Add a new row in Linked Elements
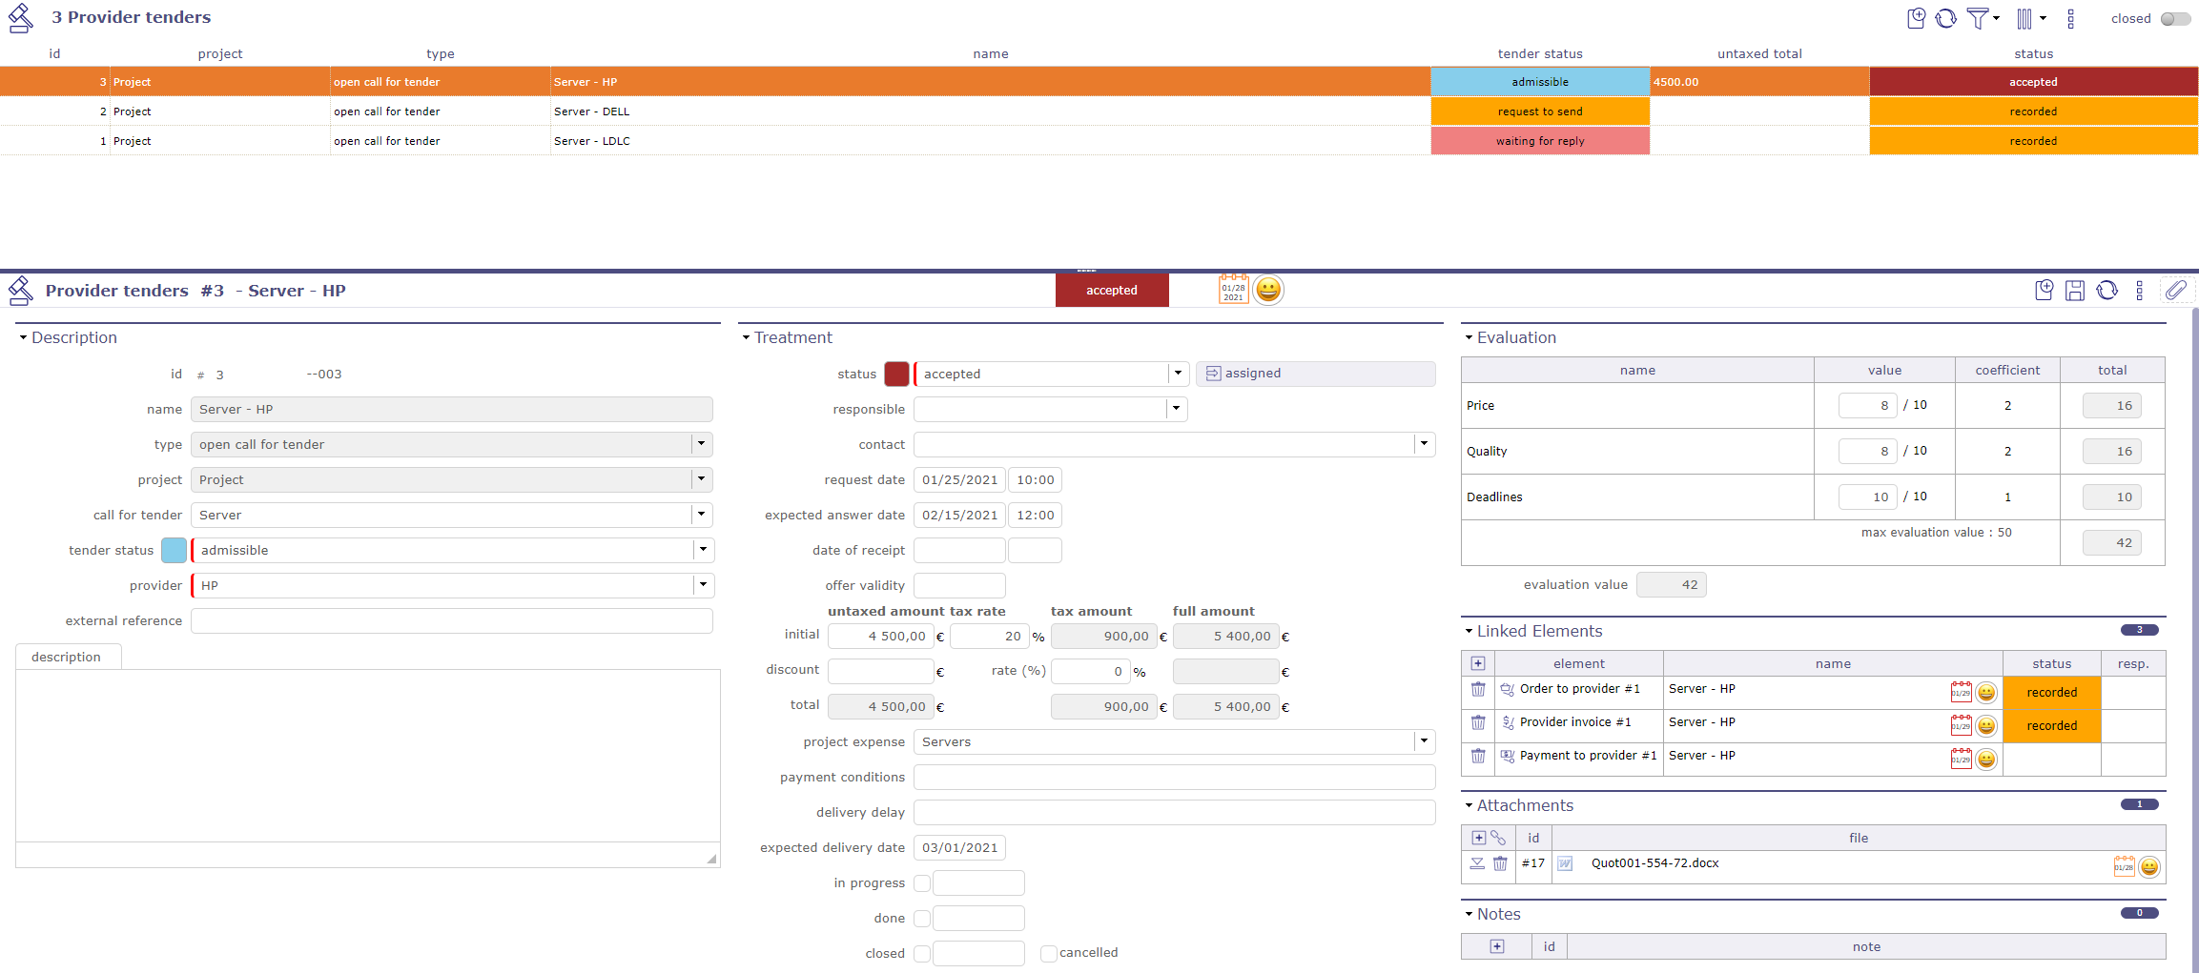Screen dimensions: 2199x973 click(1477, 662)
